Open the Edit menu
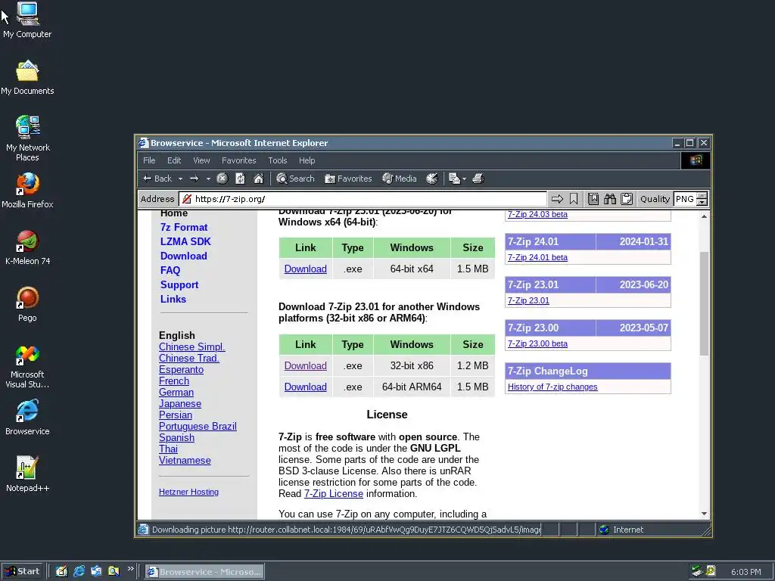775x581 pixels. click(174, 160)
